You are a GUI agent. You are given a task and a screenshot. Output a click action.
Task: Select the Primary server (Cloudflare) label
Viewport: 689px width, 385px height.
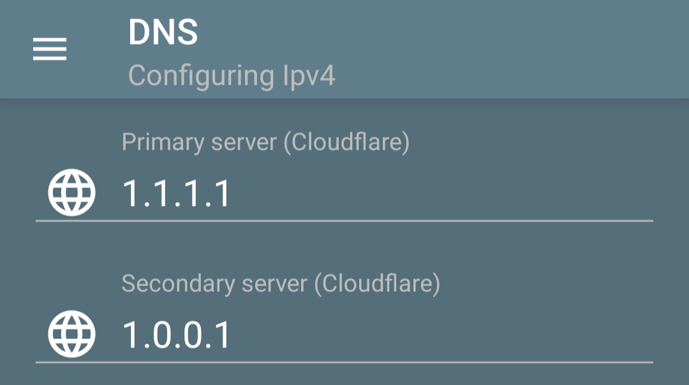click(265, 142)
